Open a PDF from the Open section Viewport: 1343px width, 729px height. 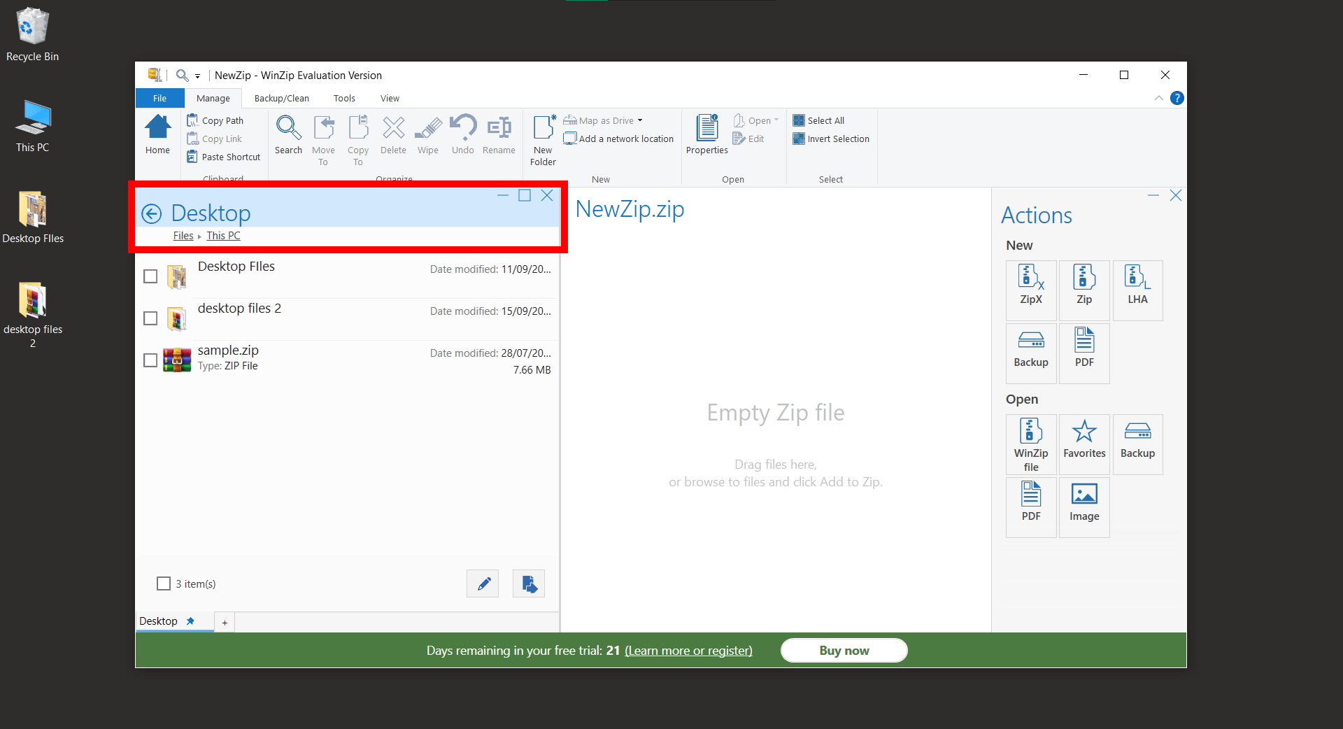tap(1030, 507)
